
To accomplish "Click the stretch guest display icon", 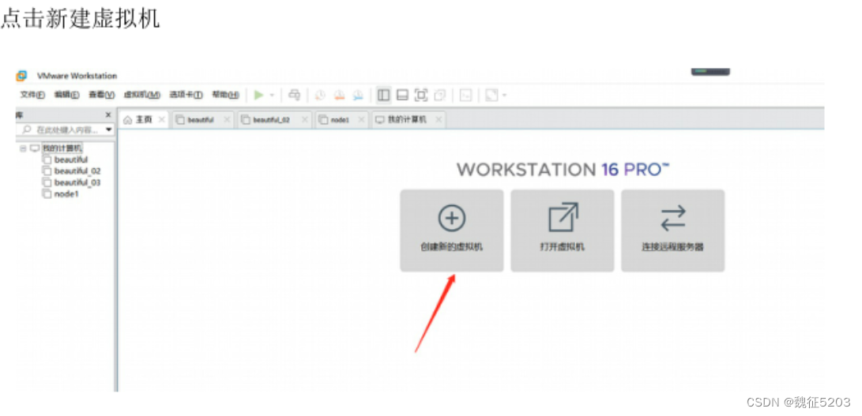I will coord(491,95).
